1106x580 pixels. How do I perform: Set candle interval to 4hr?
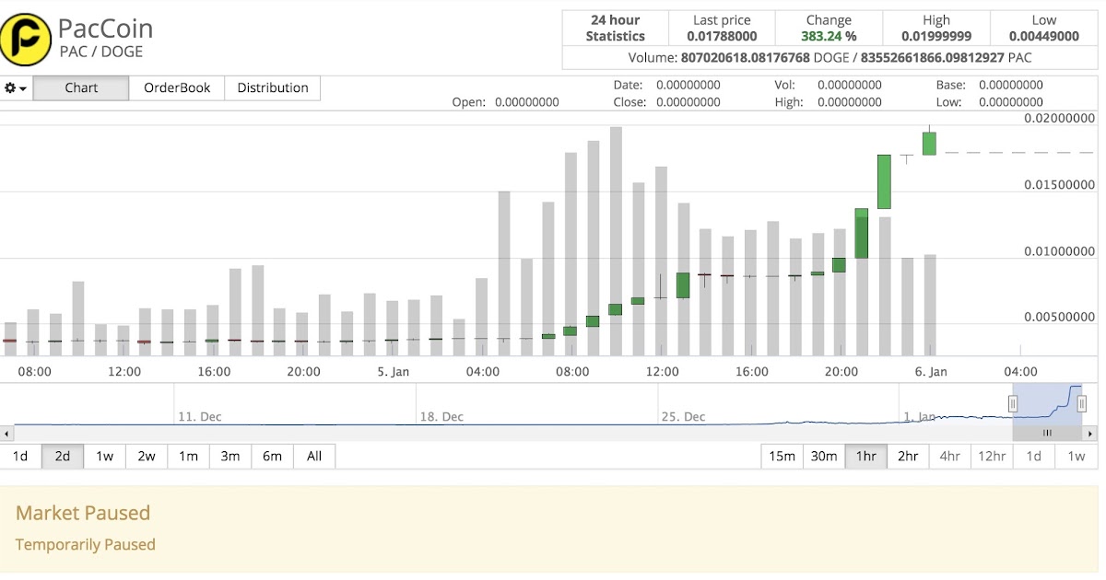pyautogui.click(x=949, y=456)
